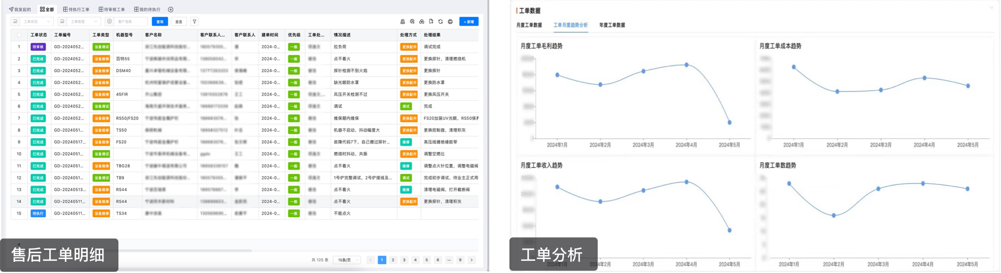Open the 15条/页 page size dropdown
Image resolution: width=1001 pixels, height=273 pixels.
(347, 260)
